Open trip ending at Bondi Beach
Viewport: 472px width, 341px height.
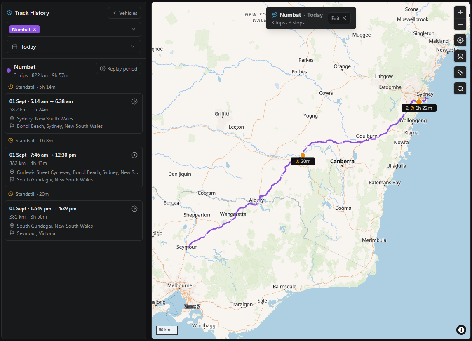(x=74, y=113)
